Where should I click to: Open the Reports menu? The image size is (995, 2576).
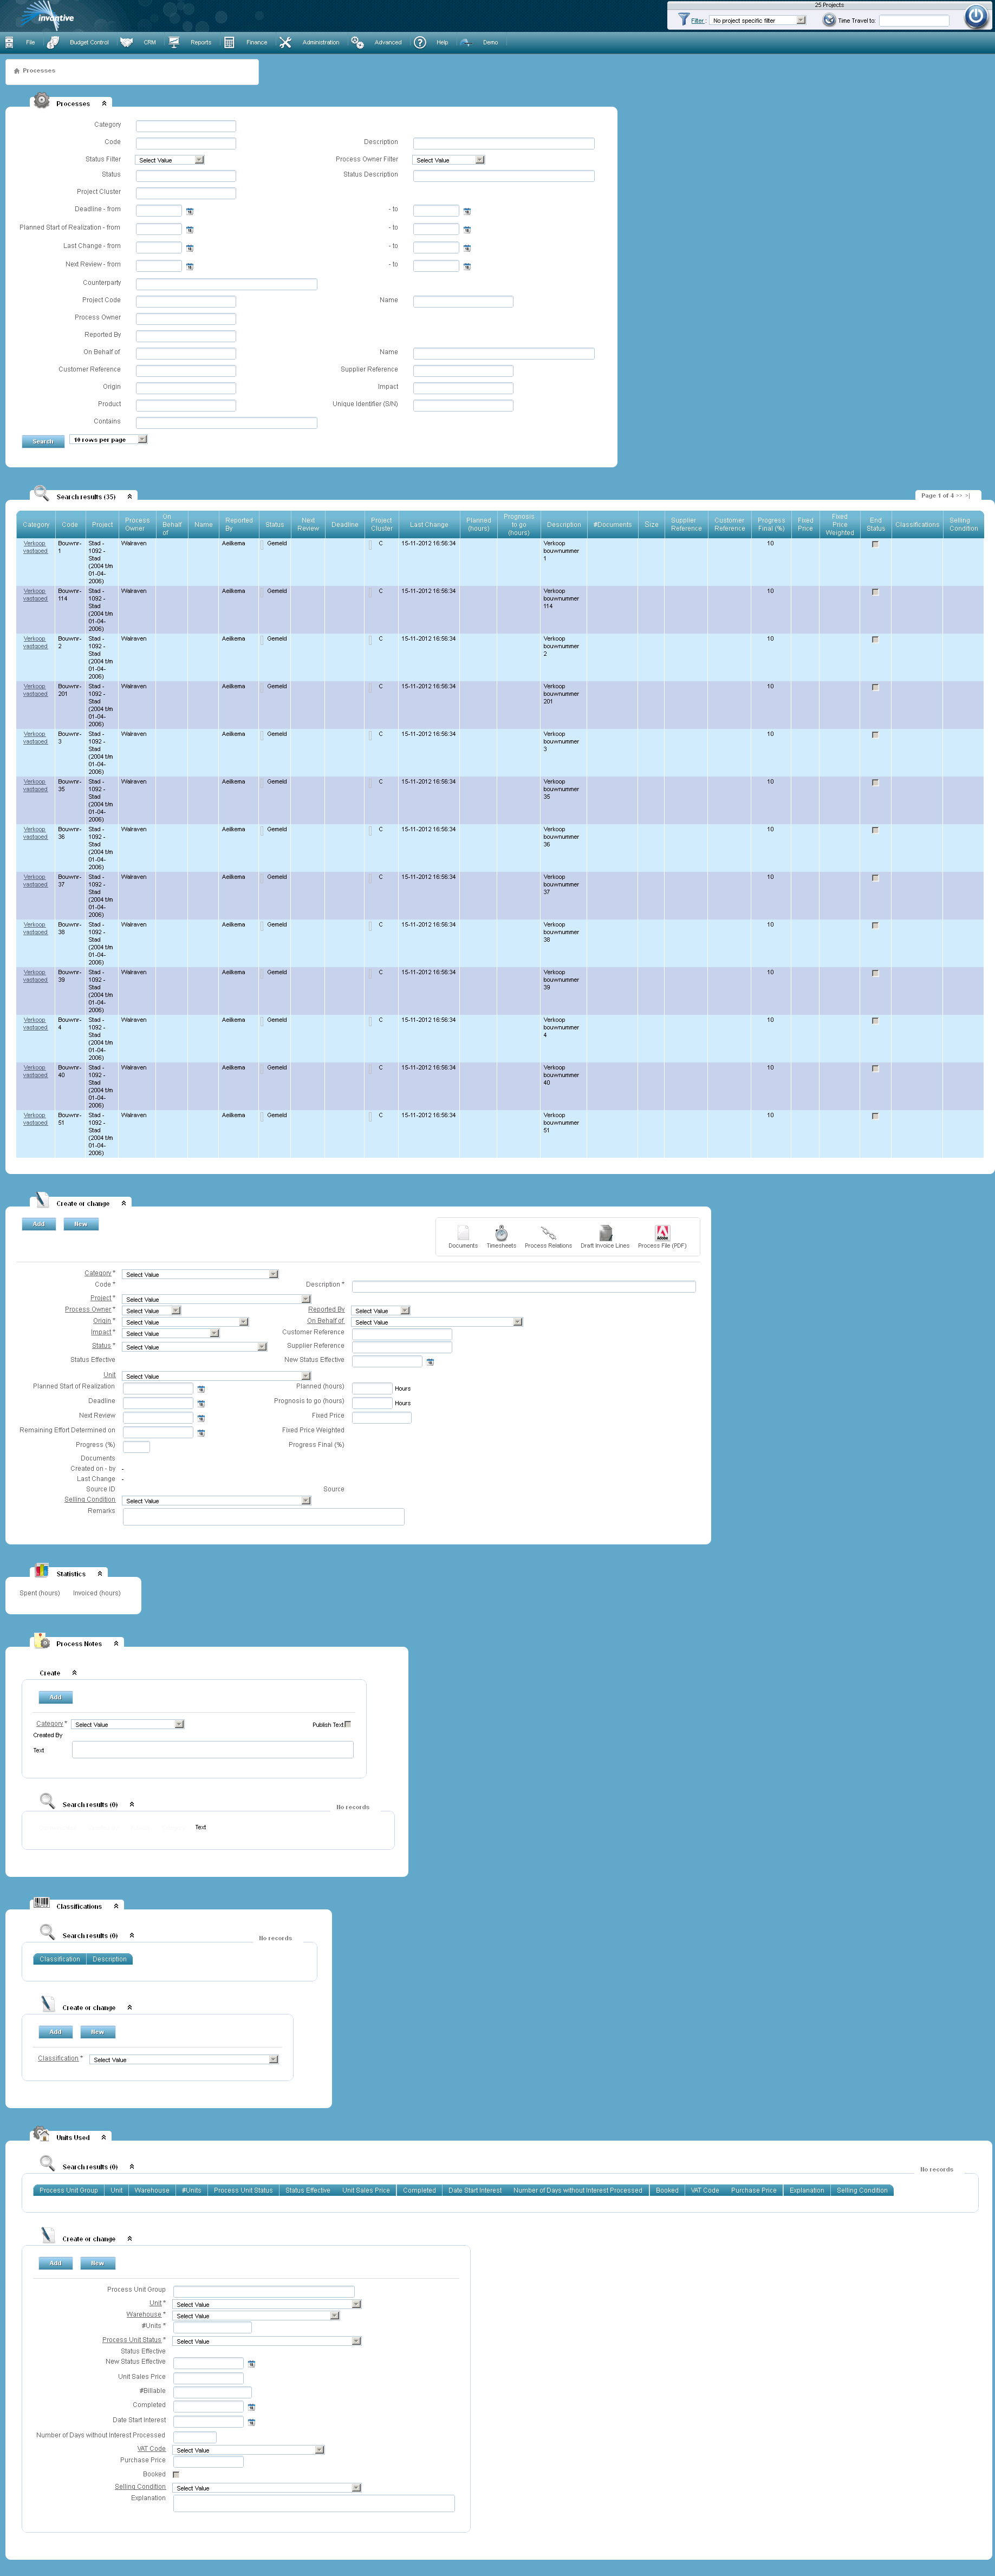pyautogui.click(x=201, y=42)
